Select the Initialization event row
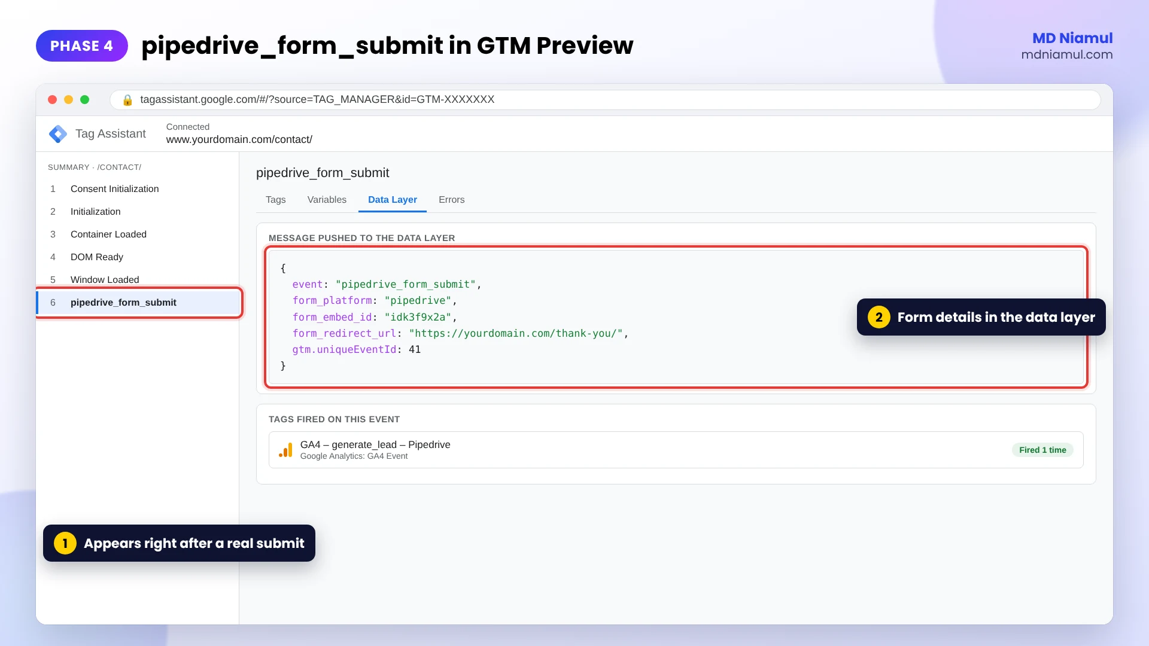This screenshot has height=646, width=1149. point(138,212)
